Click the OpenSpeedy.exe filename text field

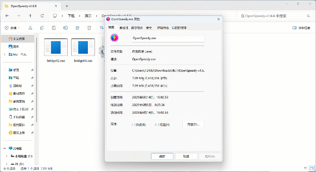(168, 38)
